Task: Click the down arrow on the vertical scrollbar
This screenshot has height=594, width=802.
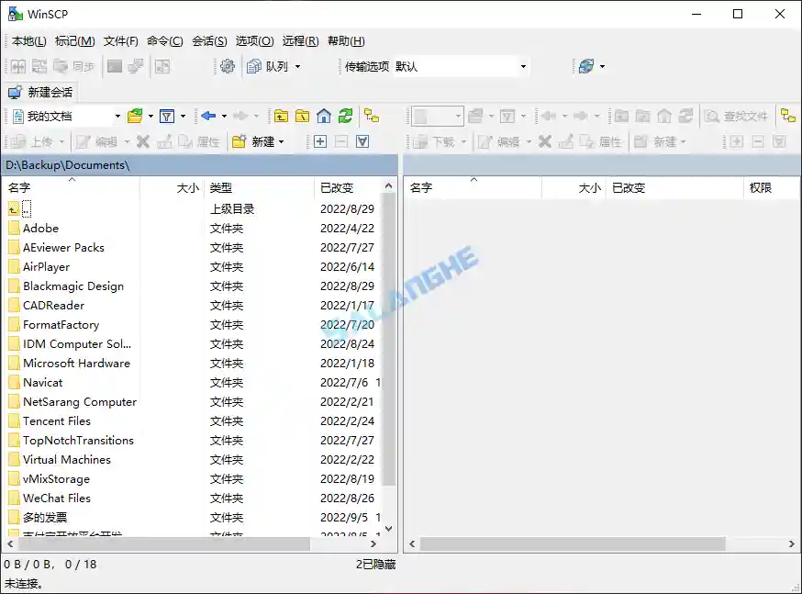Action: point(388,528)
